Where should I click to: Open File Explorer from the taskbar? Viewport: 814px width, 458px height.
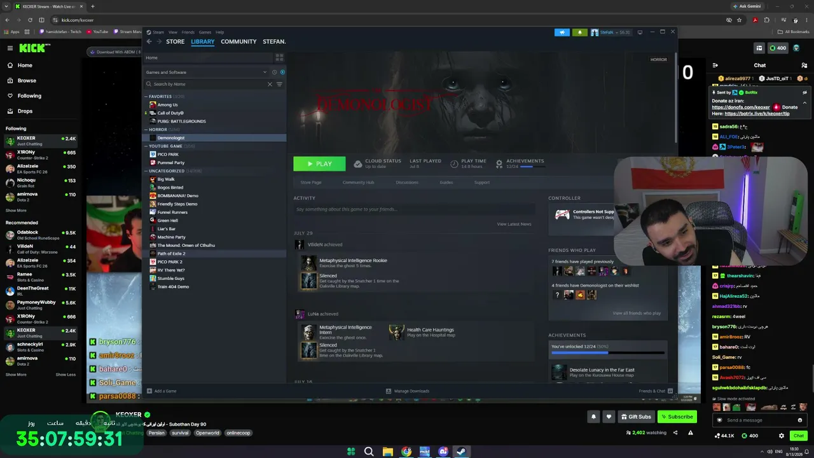click(387, 452)
